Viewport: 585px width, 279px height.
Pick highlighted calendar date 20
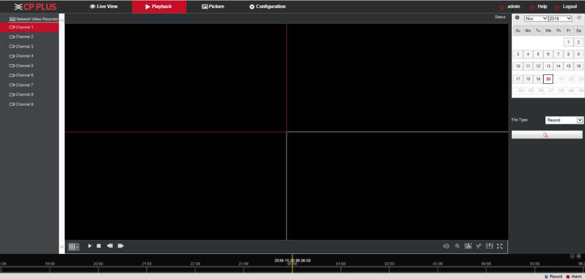[548, 79]
